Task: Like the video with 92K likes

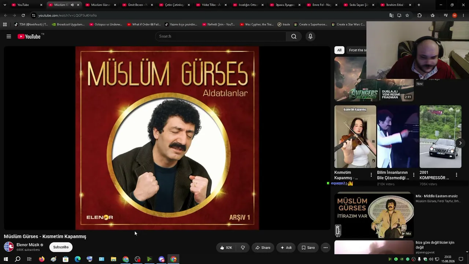Action: point(226,247)
